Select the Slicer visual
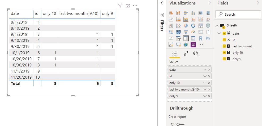 coord(178,38)
